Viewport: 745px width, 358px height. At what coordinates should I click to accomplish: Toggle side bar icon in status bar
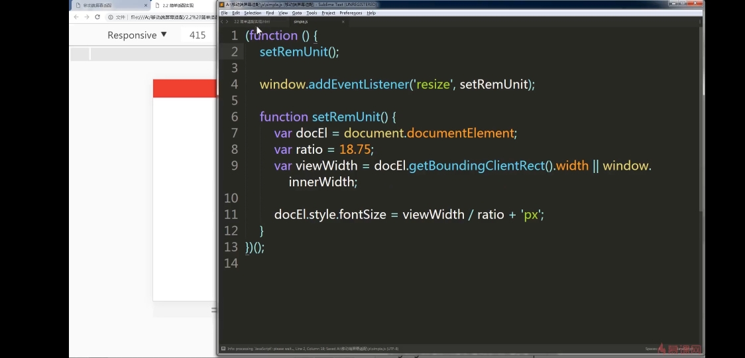223,349
